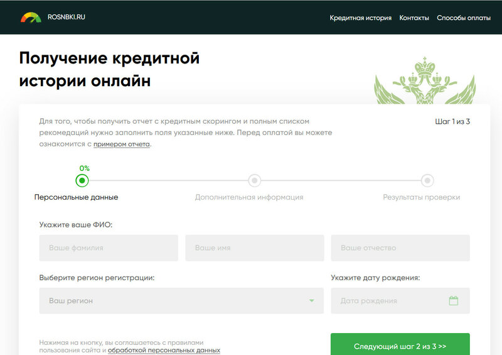This screenshot has height=355, width=502.
Task: Select the Персональные данные step marker
Action: [82, 180]
